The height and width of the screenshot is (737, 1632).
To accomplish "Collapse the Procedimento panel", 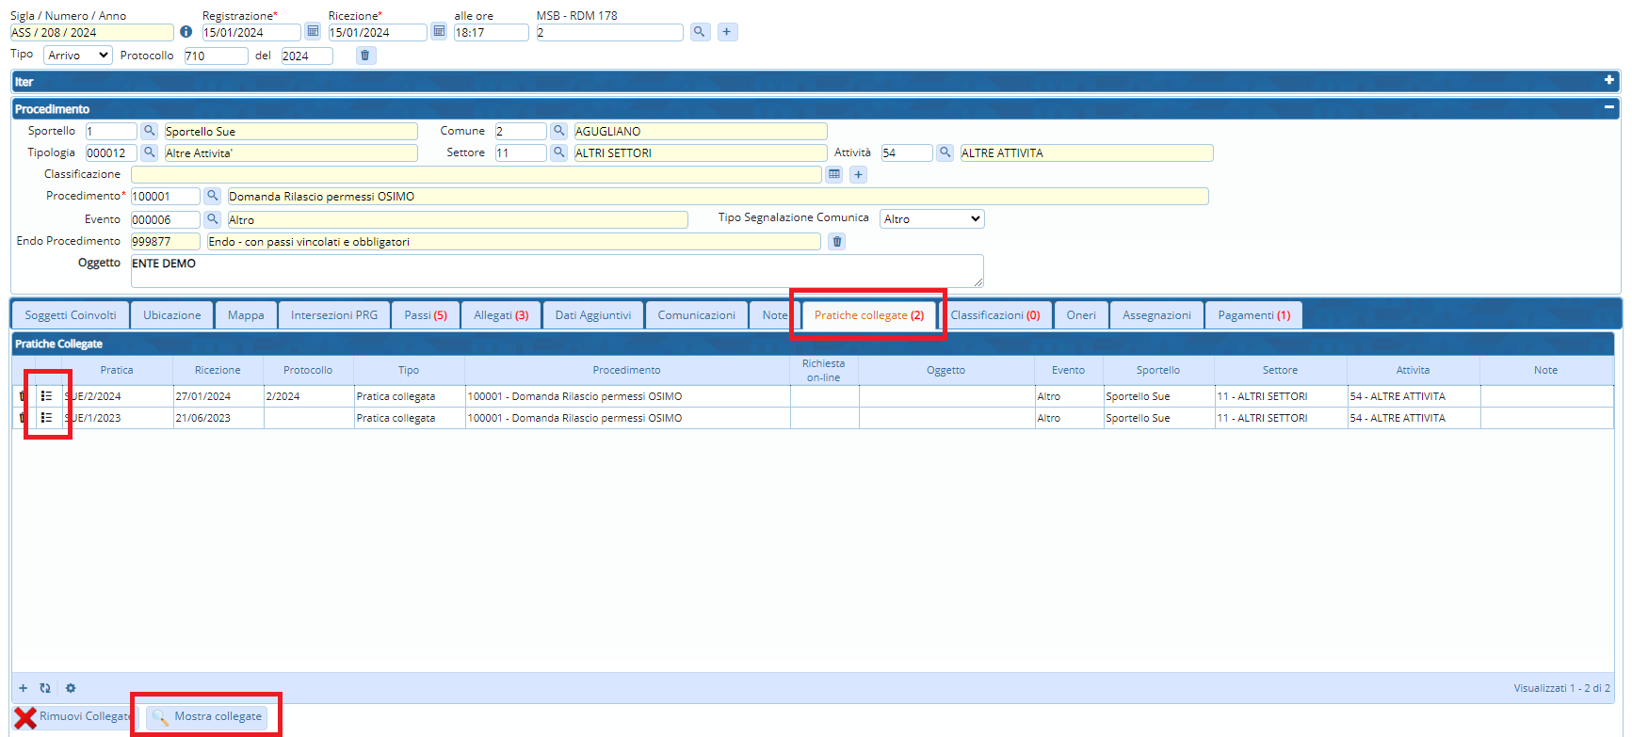I will 1608,108.
